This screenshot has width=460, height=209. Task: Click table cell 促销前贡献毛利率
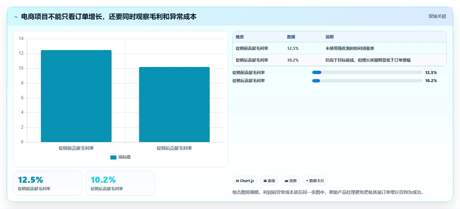click(252, 48)
